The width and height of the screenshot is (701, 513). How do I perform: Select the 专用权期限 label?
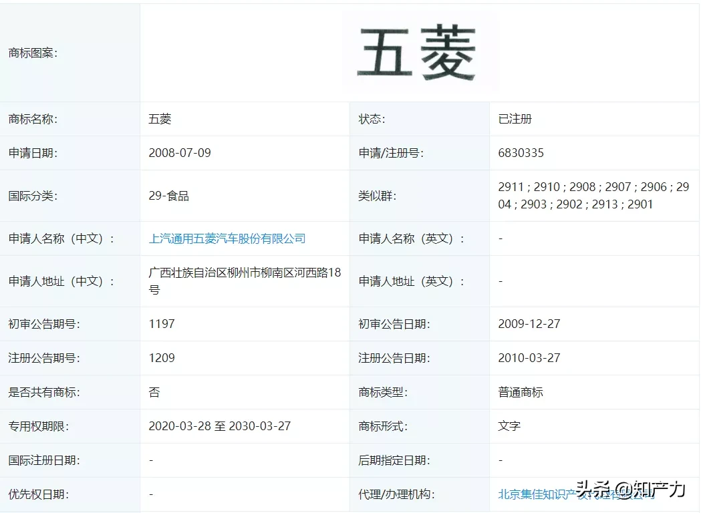[x=39, y=426]
